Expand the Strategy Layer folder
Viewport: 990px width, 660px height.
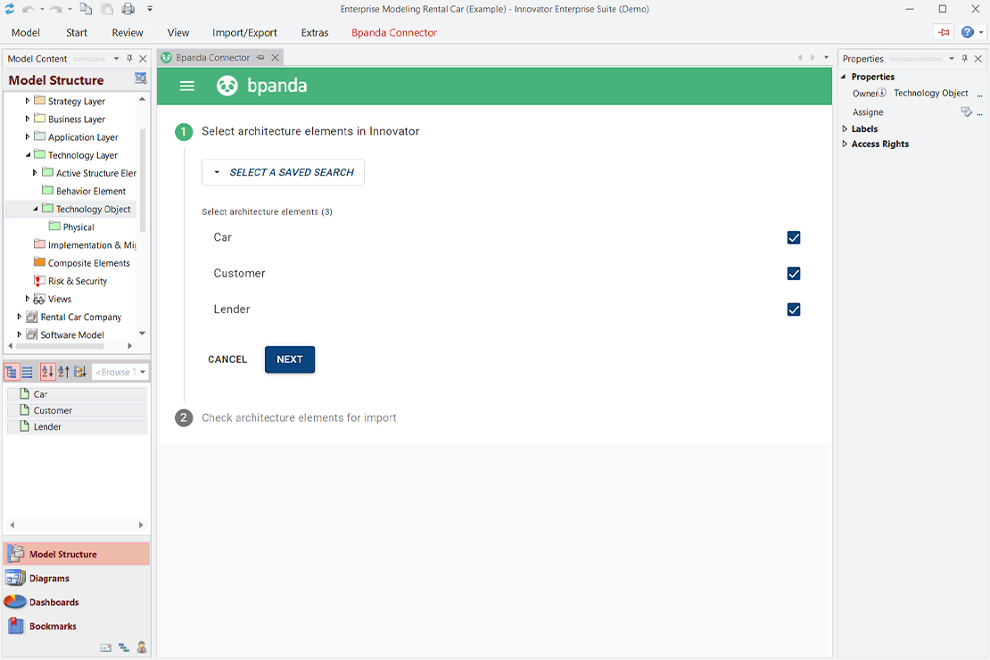pos(27,101)
